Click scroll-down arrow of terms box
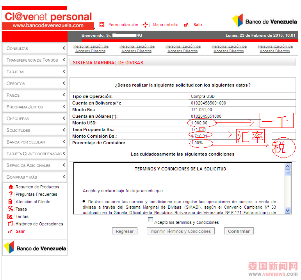This screenshot has width=301, height=280. click(288, 210)
